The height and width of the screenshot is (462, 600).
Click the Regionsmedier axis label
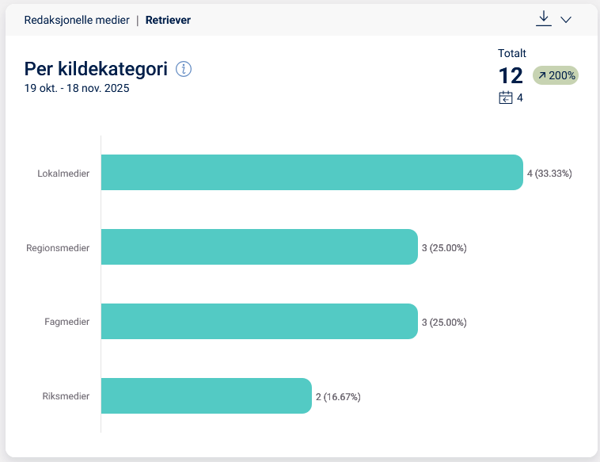tap(58, 248)
